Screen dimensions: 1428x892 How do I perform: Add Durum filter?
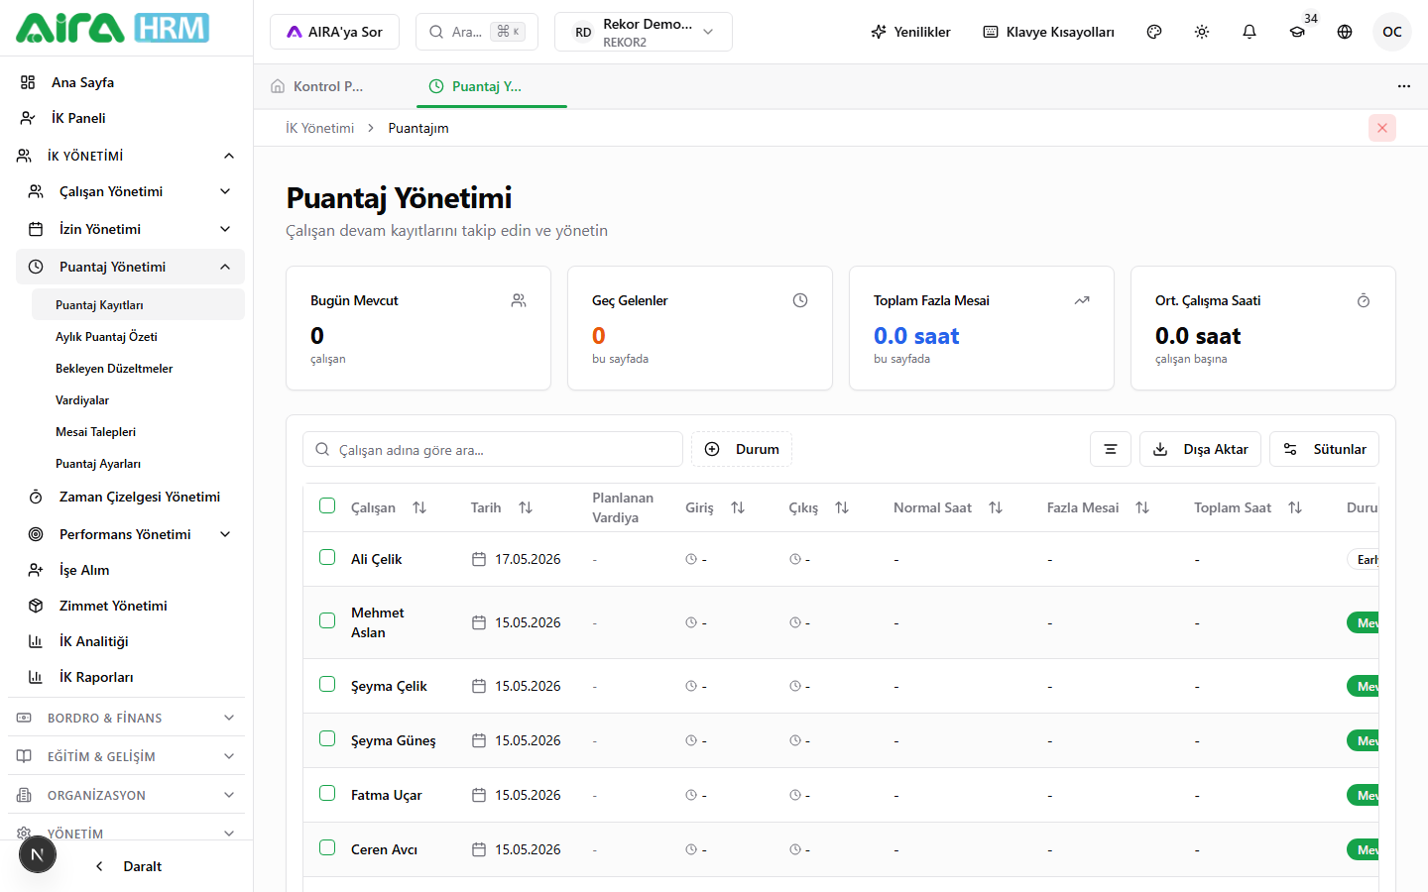click(742, 449)
